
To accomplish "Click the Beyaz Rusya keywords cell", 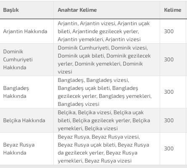I will point(107,149).
